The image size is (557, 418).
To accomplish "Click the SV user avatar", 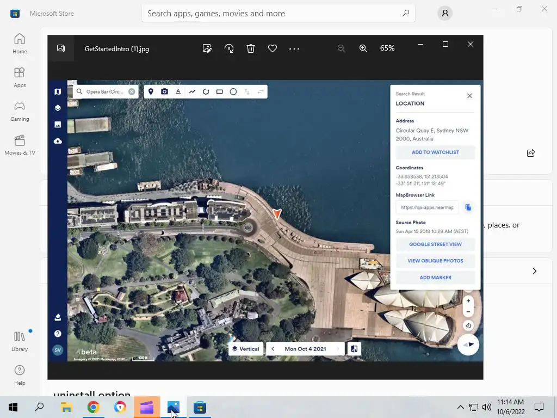I will (x=58, y=350).
